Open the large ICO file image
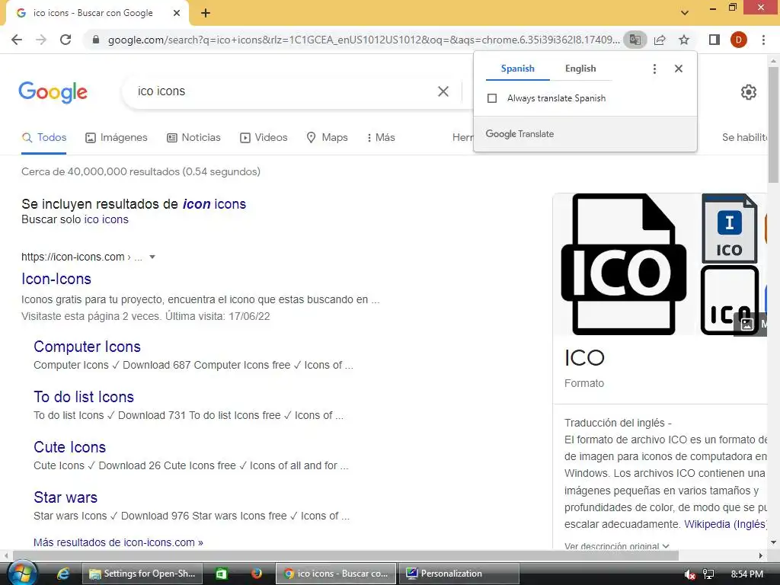 (624, 264)
